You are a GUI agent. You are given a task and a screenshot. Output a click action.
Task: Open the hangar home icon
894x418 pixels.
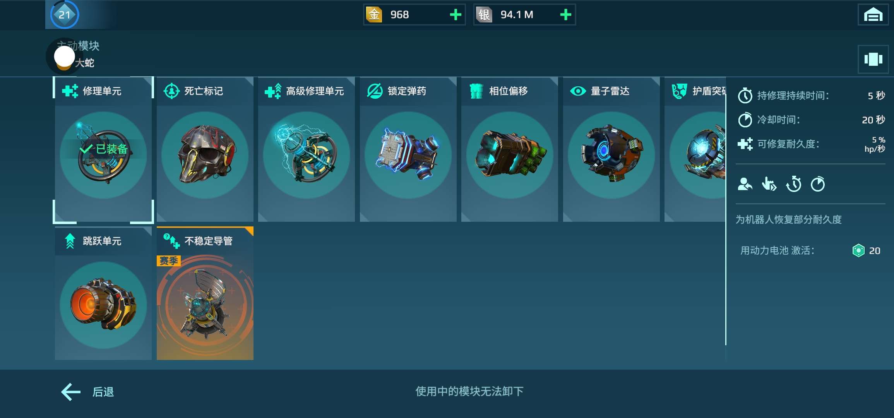click(873, 15)
